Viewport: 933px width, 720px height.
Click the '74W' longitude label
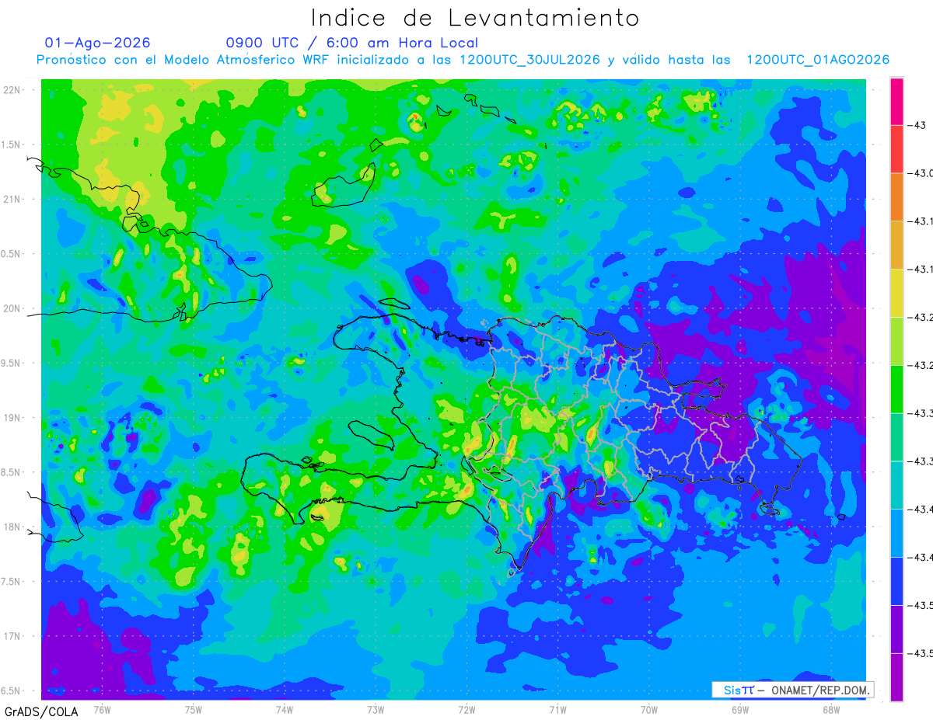click(x=285, y=710)
